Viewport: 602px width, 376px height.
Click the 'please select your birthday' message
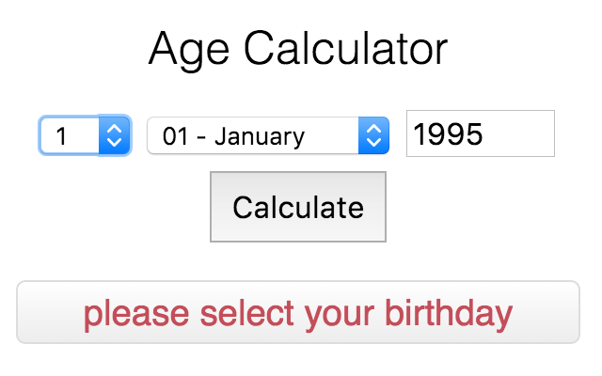click(x=298, y=313)
